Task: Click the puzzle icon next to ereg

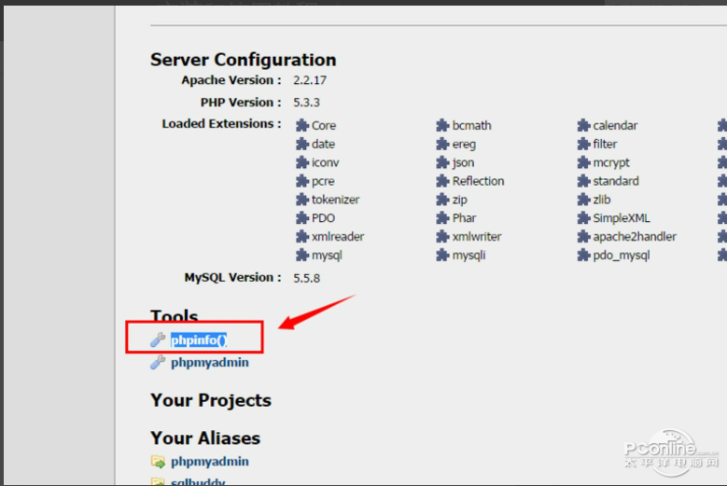Action: coord(442,144)
